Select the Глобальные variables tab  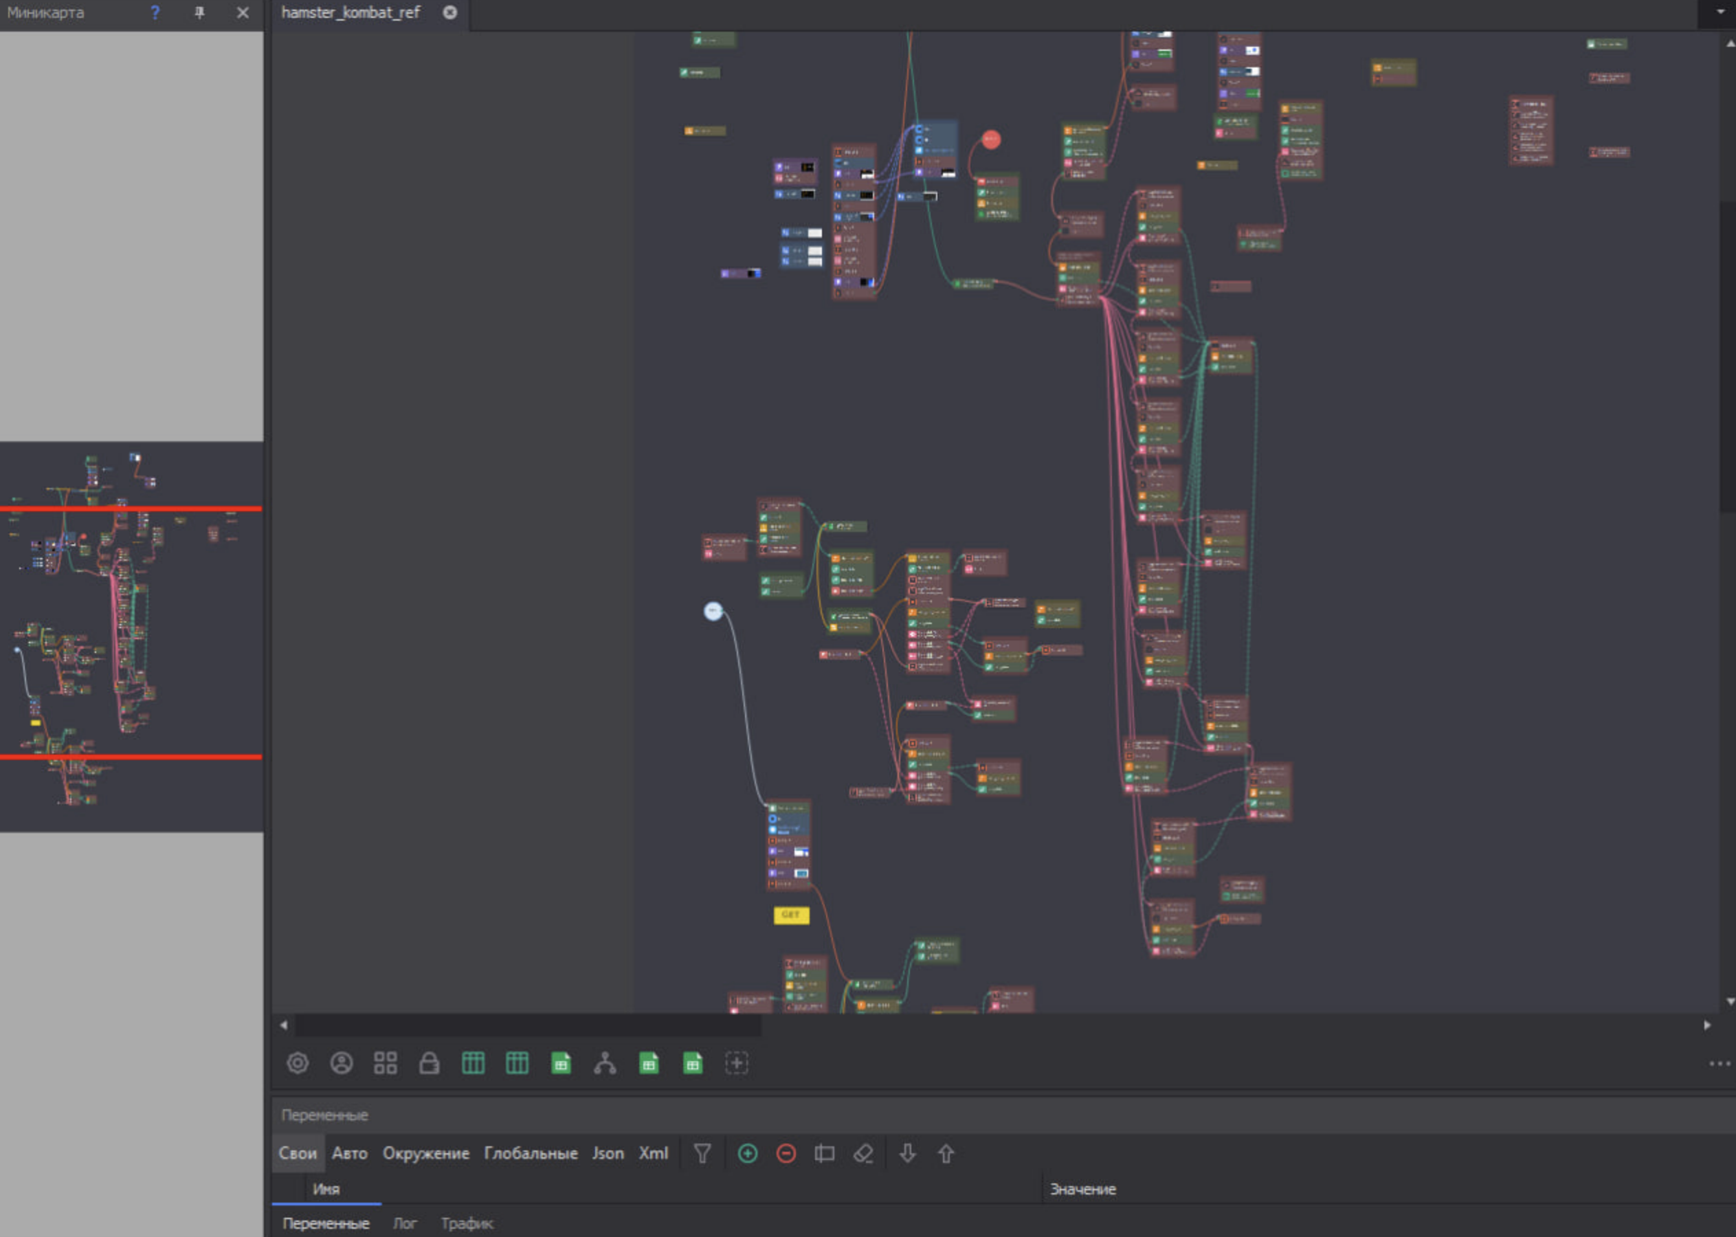530,1153
